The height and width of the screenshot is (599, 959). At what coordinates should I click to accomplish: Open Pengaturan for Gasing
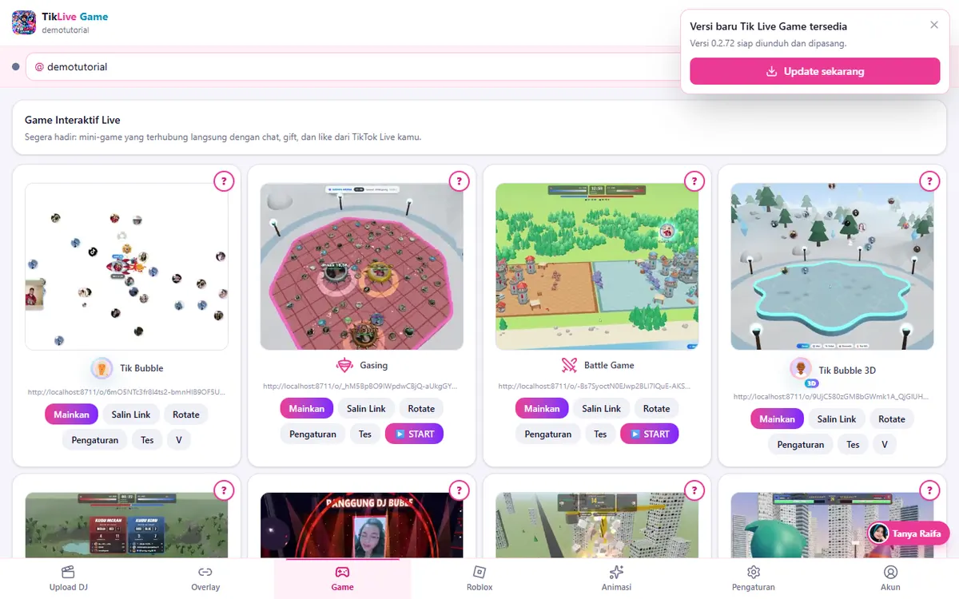click(x=312, y=434)
